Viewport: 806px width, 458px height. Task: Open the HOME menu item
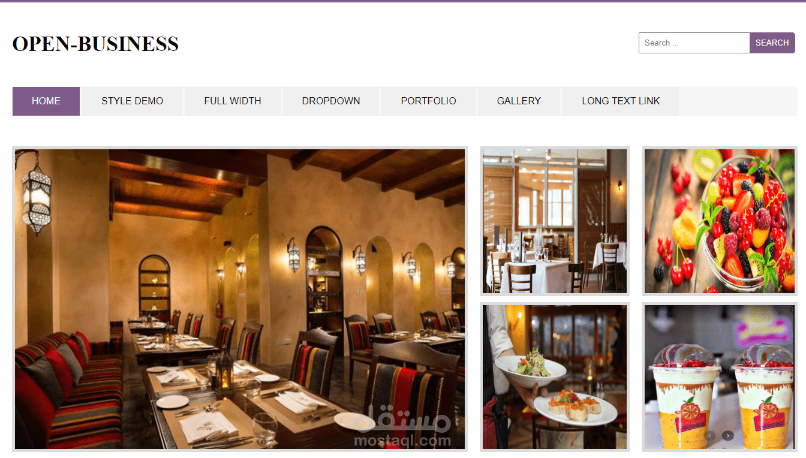coord(46,101)
